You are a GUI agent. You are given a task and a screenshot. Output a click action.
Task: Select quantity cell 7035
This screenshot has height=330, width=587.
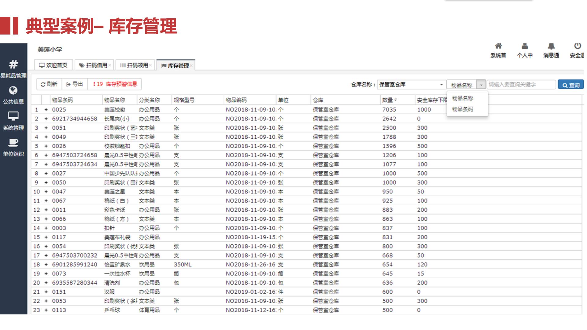[x=389, y=110]
